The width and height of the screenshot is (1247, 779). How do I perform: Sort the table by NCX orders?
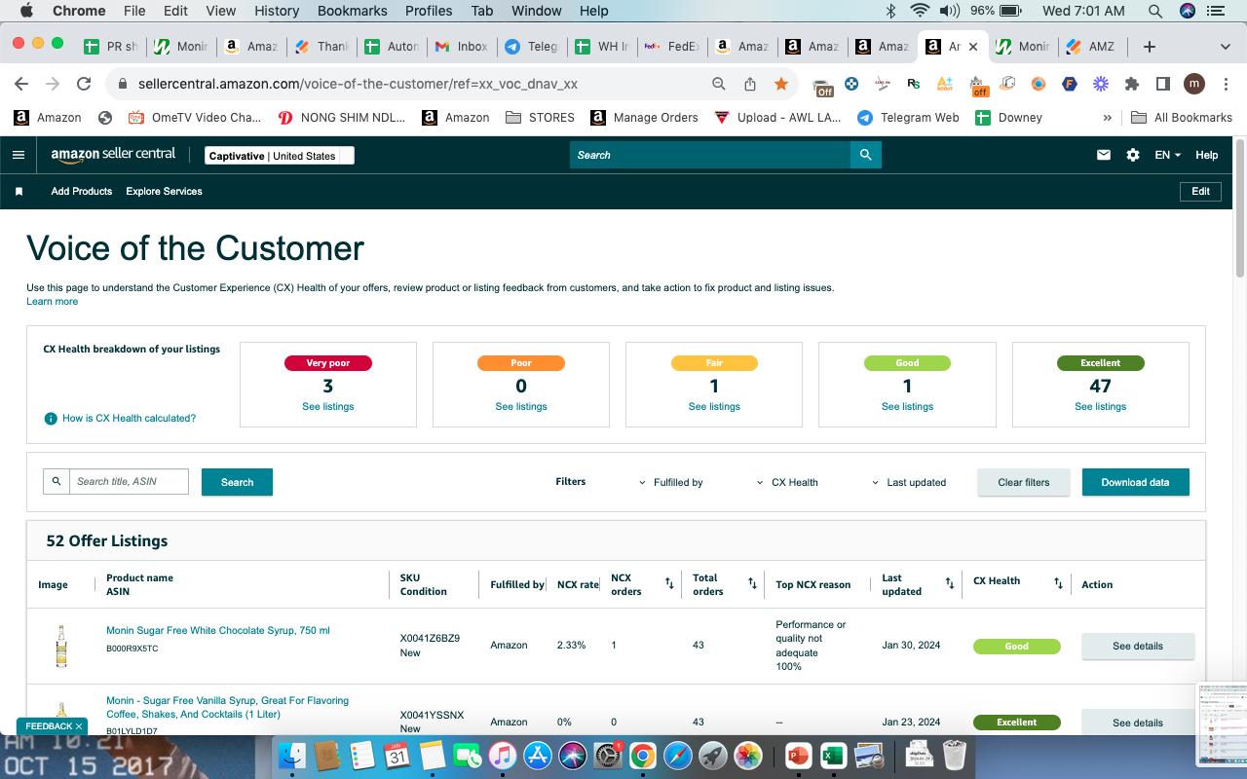point(669,583)
